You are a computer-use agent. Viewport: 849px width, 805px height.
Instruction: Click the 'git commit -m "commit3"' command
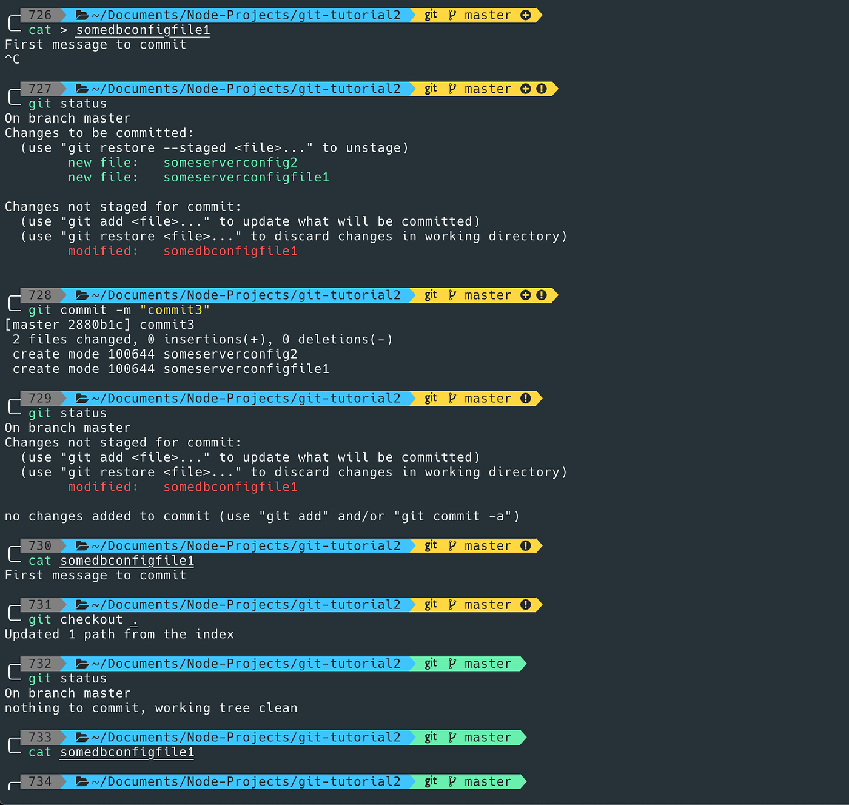point(119,310)
